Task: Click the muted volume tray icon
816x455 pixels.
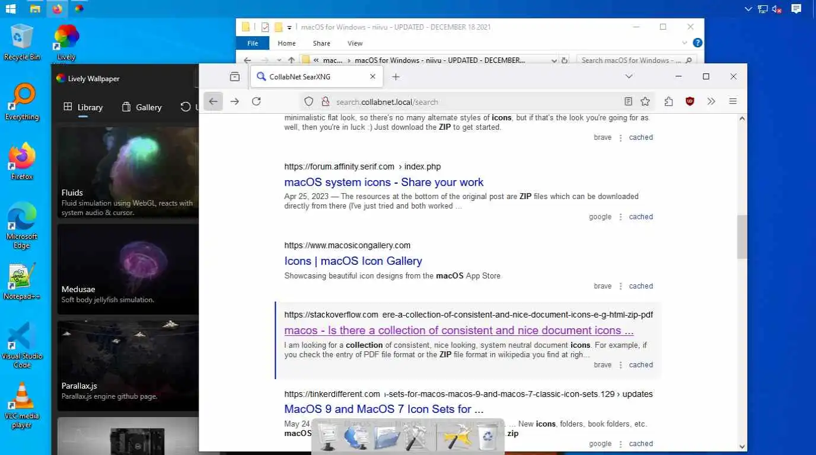Action: 777,9
